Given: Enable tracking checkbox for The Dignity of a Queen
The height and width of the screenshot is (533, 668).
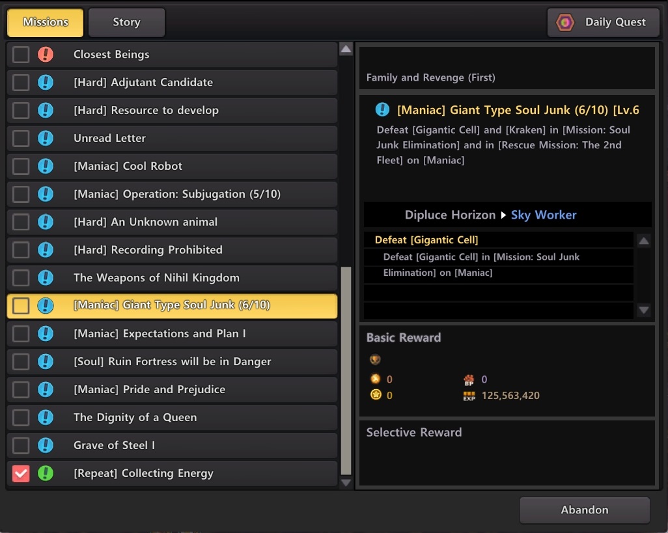Looking at the screenshot, I should [21, 417].
